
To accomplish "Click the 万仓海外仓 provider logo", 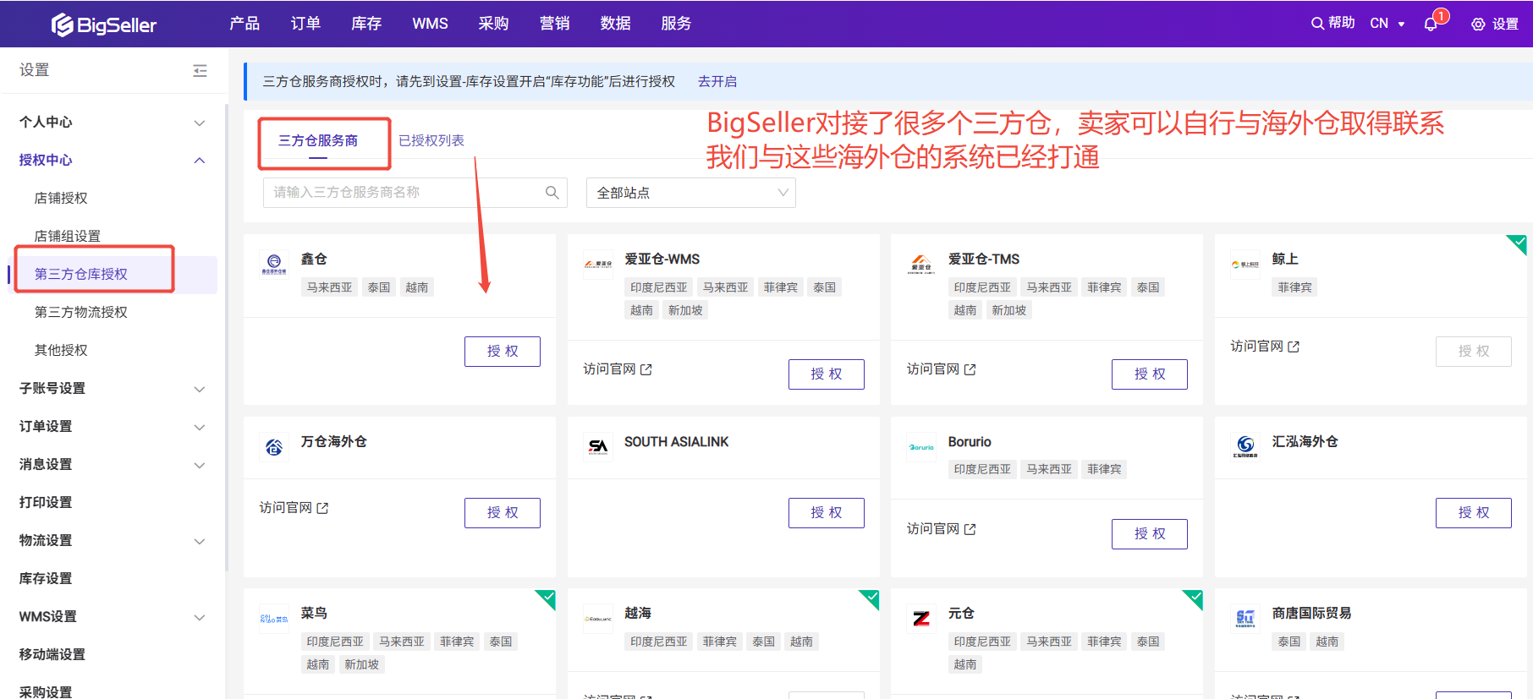I will pos(273,446).
